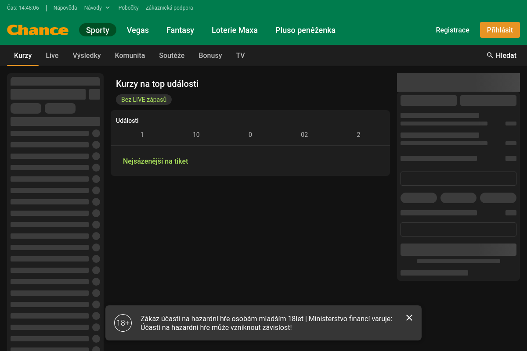The image size is (527, 351).
Task: Expand the Návody dropdown
Action: (x=97, y=8)
